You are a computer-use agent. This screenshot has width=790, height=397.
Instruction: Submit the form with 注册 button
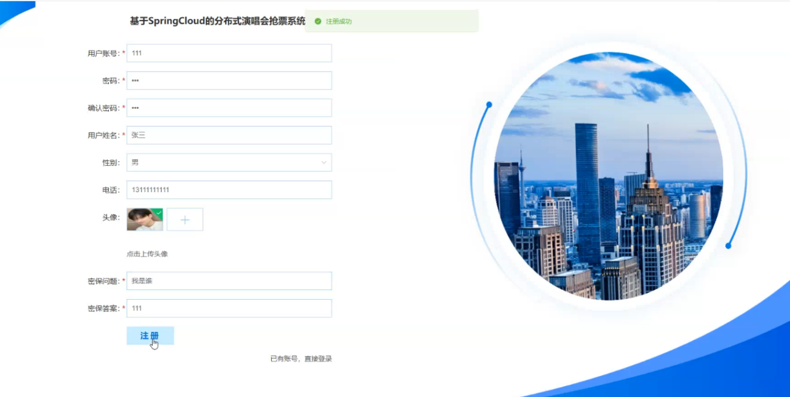pos(150,336)
